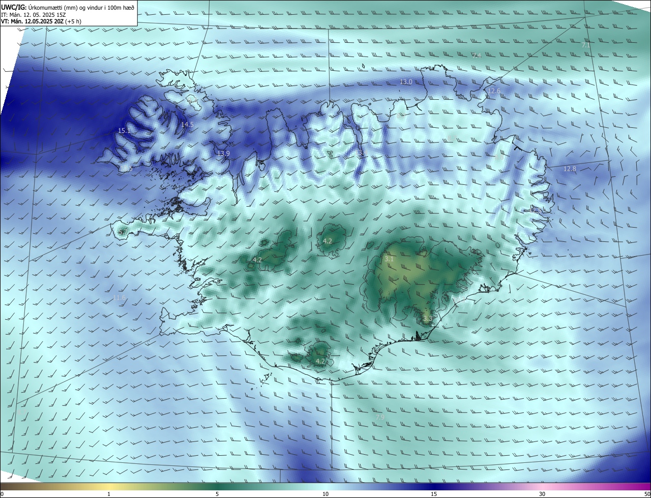Image resolution: width=651 pixels, height=498 pixels.
Task: Click the 12.8 value over the sea
Action: [570, 169]
